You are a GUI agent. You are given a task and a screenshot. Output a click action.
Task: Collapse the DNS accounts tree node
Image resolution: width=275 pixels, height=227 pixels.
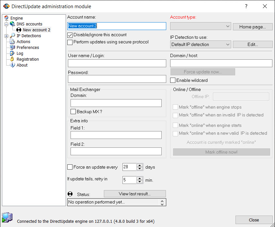tap(6, 24)
